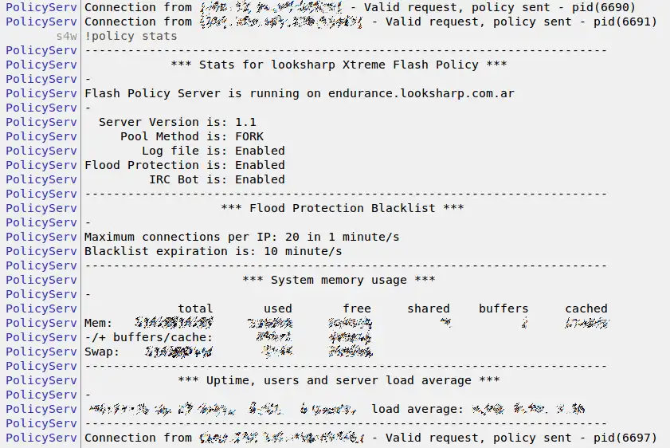Click PolicyServ nick beside pid(6690) line
This screenshot has width=670, height=448.
coord(41,7)
